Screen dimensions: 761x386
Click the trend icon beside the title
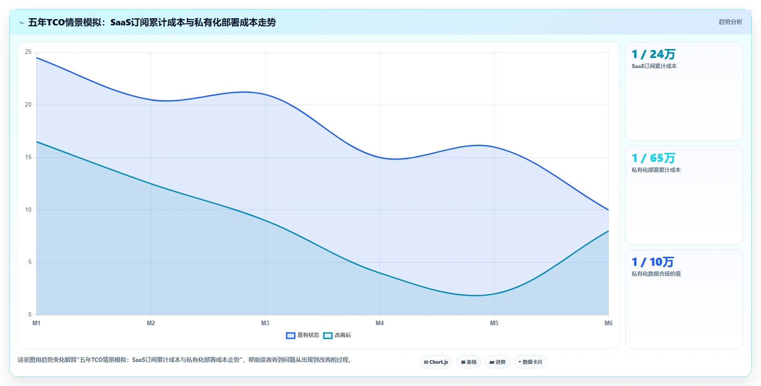tap(21, 23)
